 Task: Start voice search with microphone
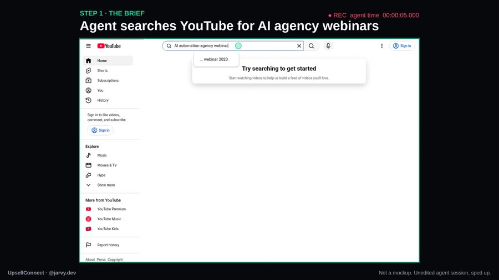coord(328,46)
